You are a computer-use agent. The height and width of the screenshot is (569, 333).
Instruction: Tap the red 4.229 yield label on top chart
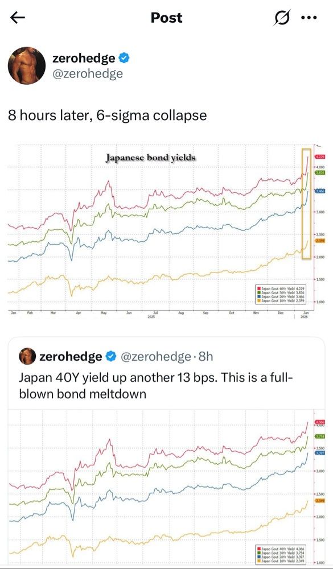[x=320, y=157]
